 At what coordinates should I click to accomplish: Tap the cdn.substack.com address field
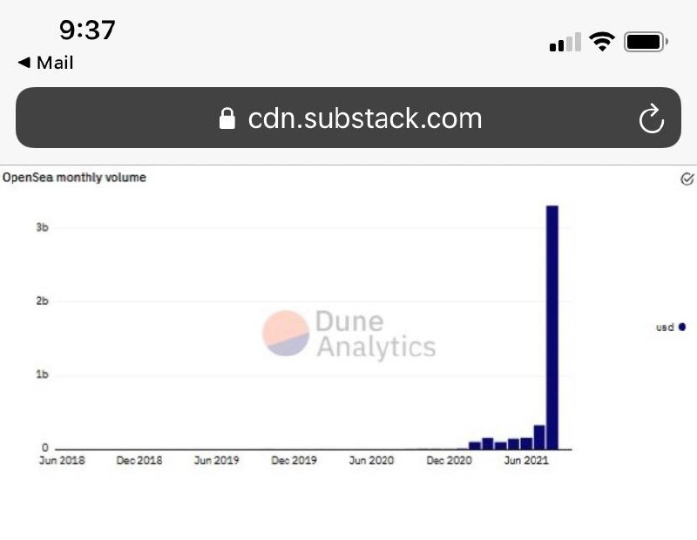pyautogui.click(x=348, y=118)
